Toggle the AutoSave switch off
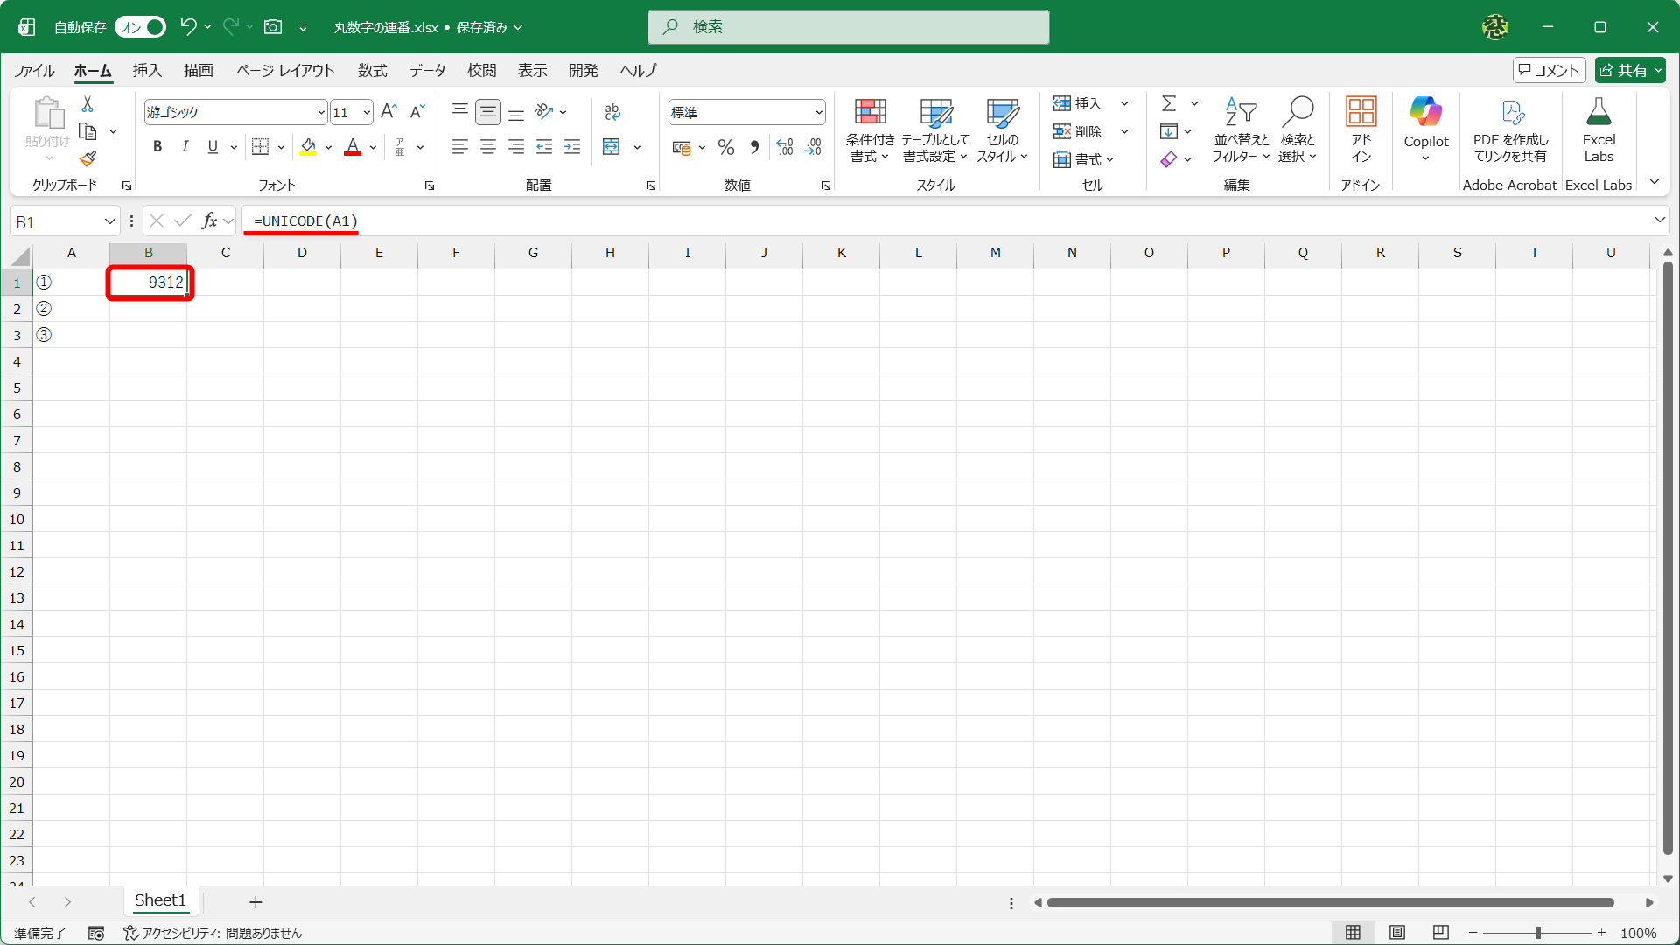Screen dimensions: 1680x945 point(142,27)
